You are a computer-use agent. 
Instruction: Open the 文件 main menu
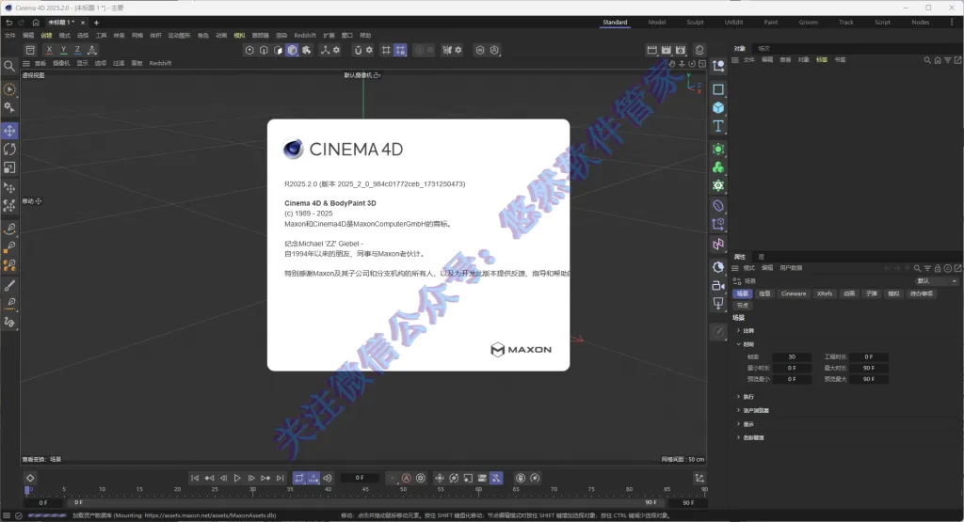click(x=9, y=36)
